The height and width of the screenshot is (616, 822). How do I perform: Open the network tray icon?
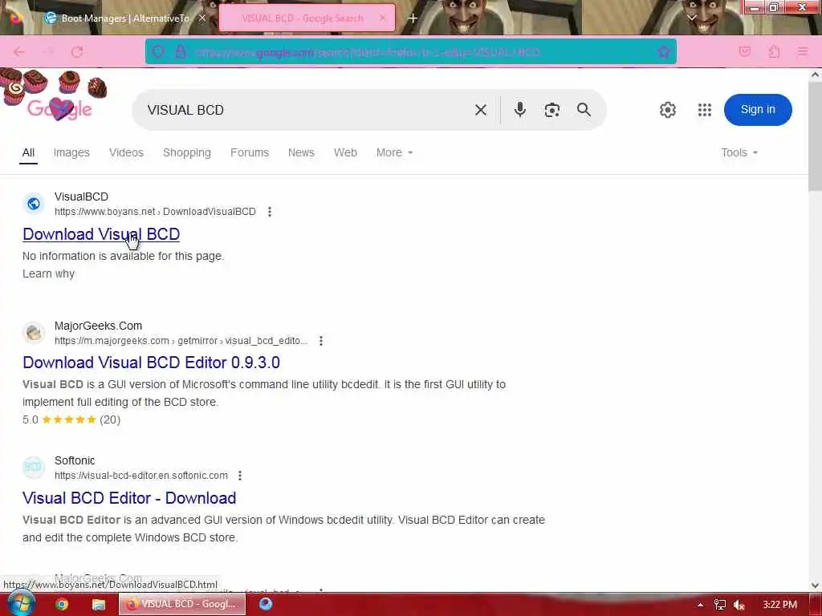(720, 605)
